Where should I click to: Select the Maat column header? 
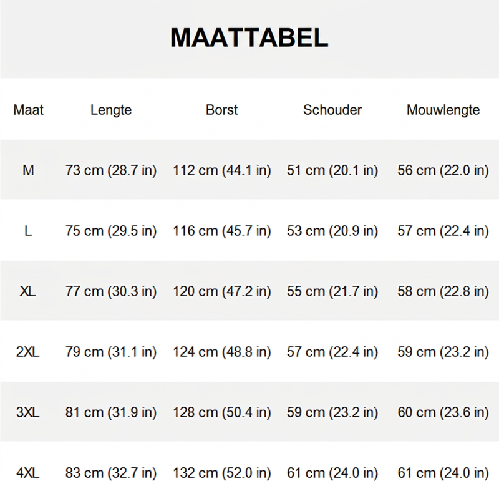28,110
